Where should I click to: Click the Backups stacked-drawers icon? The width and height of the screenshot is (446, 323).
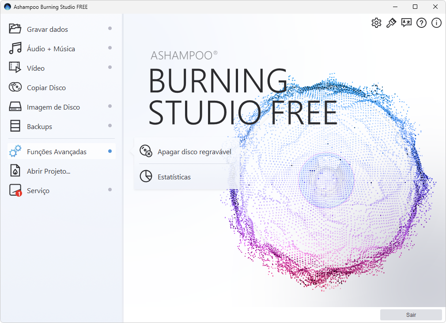(15, 126)
